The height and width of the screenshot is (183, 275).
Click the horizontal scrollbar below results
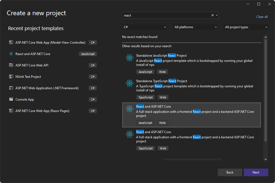click(192, 159)
